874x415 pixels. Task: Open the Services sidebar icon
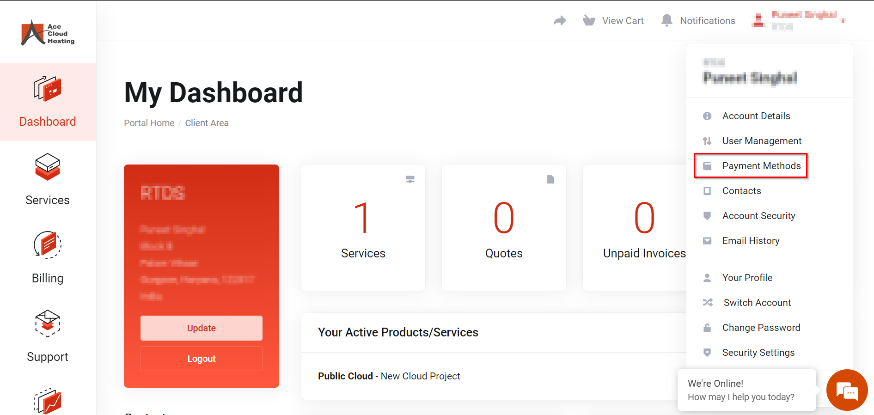pyautogui.click(x=48, y=167)
